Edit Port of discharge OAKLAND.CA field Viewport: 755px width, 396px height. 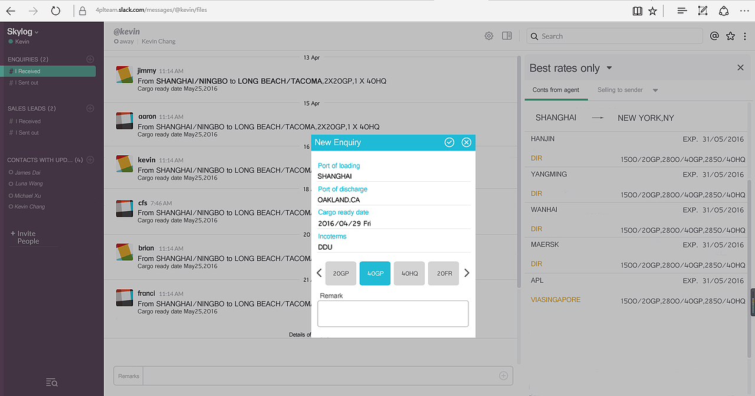click(x=393, y=199)
